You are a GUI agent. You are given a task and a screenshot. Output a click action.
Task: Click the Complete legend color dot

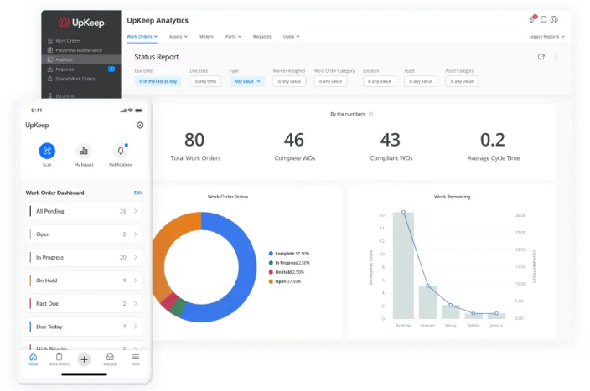271,254
